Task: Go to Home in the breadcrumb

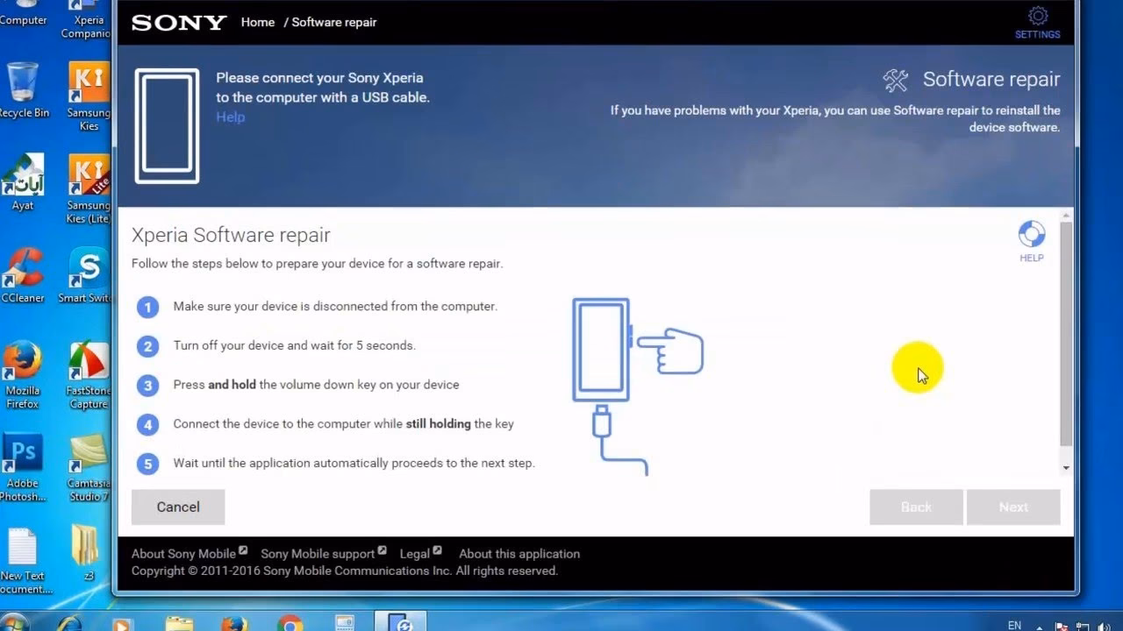Action: pyautogui.click(x=257, y=22)
